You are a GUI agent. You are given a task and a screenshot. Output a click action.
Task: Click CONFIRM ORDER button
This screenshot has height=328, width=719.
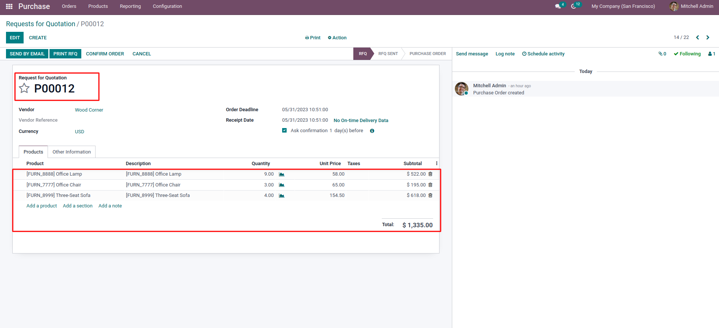tap(105, 54)
